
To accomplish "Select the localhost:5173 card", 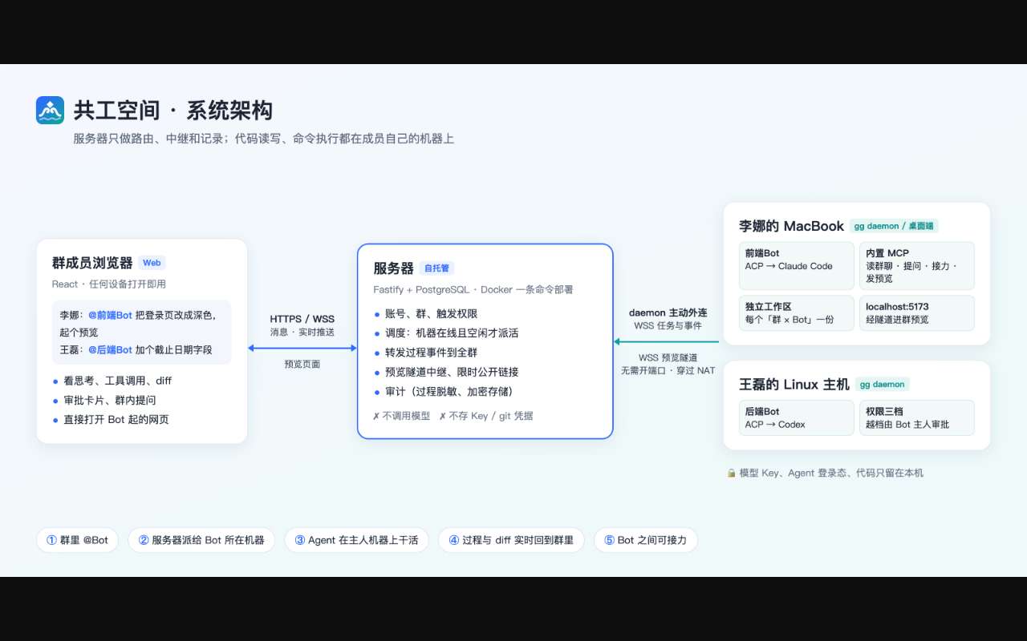I will [x=917, y=313].
